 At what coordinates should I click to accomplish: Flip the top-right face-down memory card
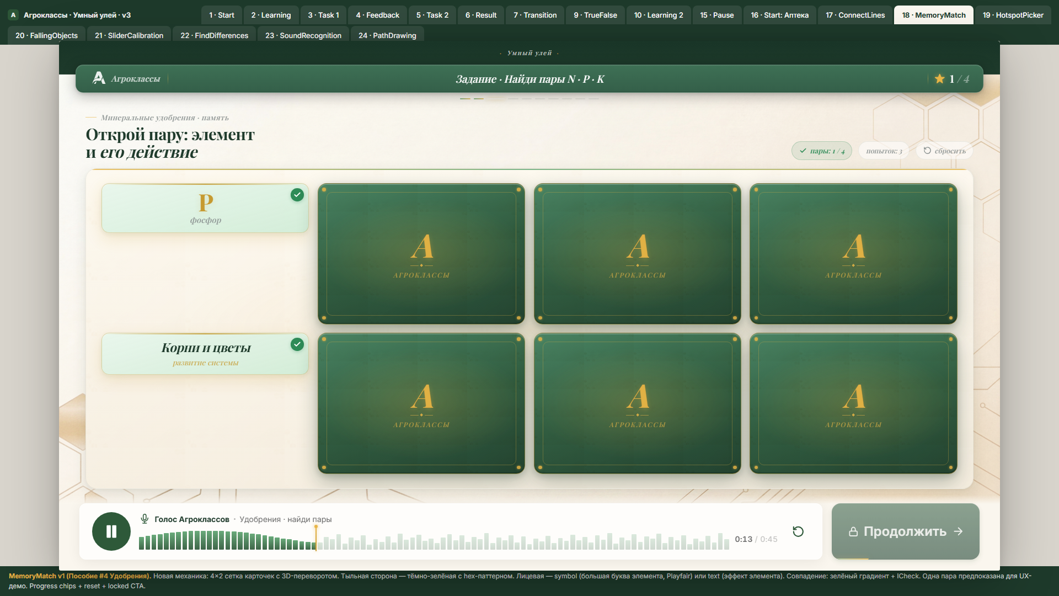853,254
